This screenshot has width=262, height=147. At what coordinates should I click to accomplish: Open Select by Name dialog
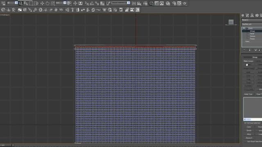(x=26, y=3)
